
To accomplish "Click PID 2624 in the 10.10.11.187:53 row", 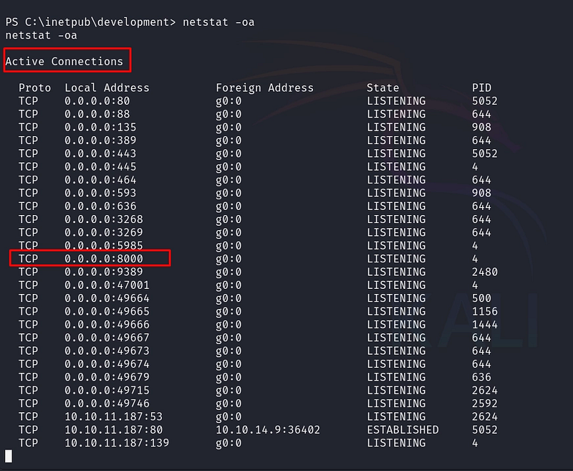I will click(x=485, y=417).
